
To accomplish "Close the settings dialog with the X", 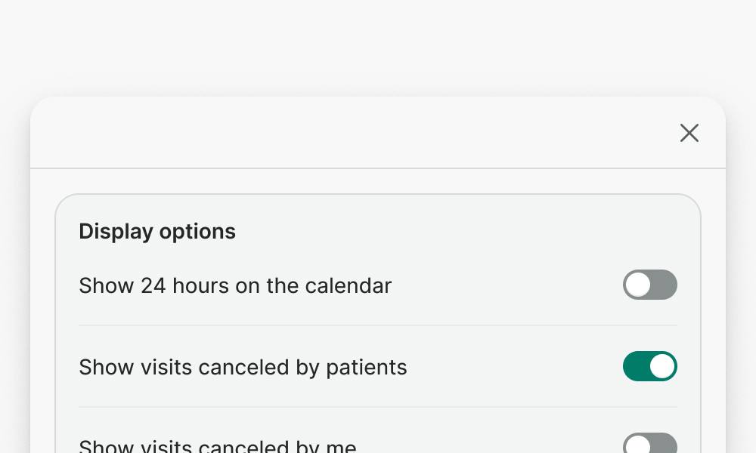I will 689,133.
